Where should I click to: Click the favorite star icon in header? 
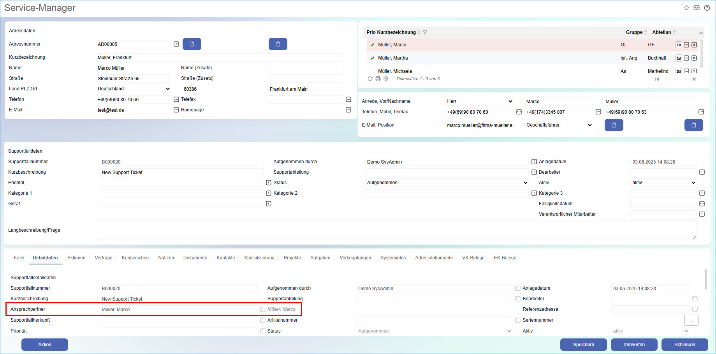pyautogui.click(x=686, y=8)
